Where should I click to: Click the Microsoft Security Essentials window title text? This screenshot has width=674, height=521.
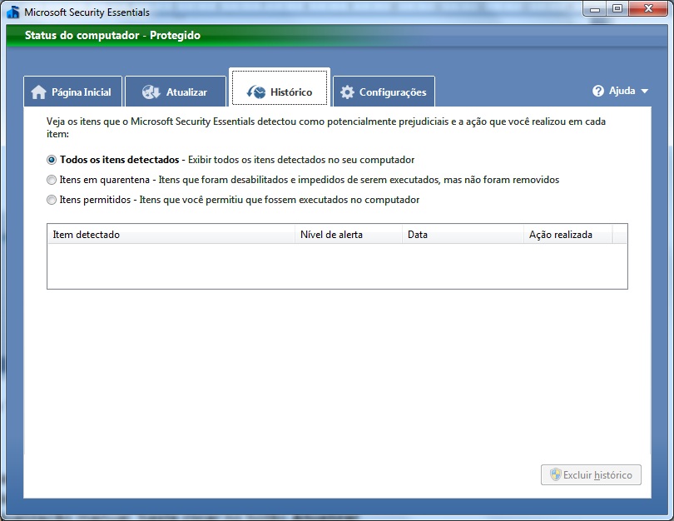pos(87,12)
